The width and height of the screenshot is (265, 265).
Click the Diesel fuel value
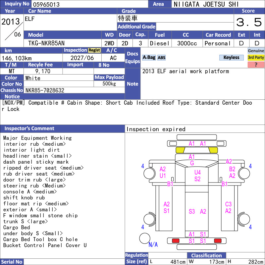(160, 43)
